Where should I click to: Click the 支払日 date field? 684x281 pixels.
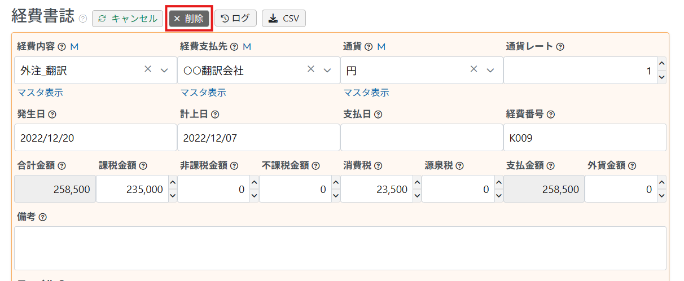422,138
